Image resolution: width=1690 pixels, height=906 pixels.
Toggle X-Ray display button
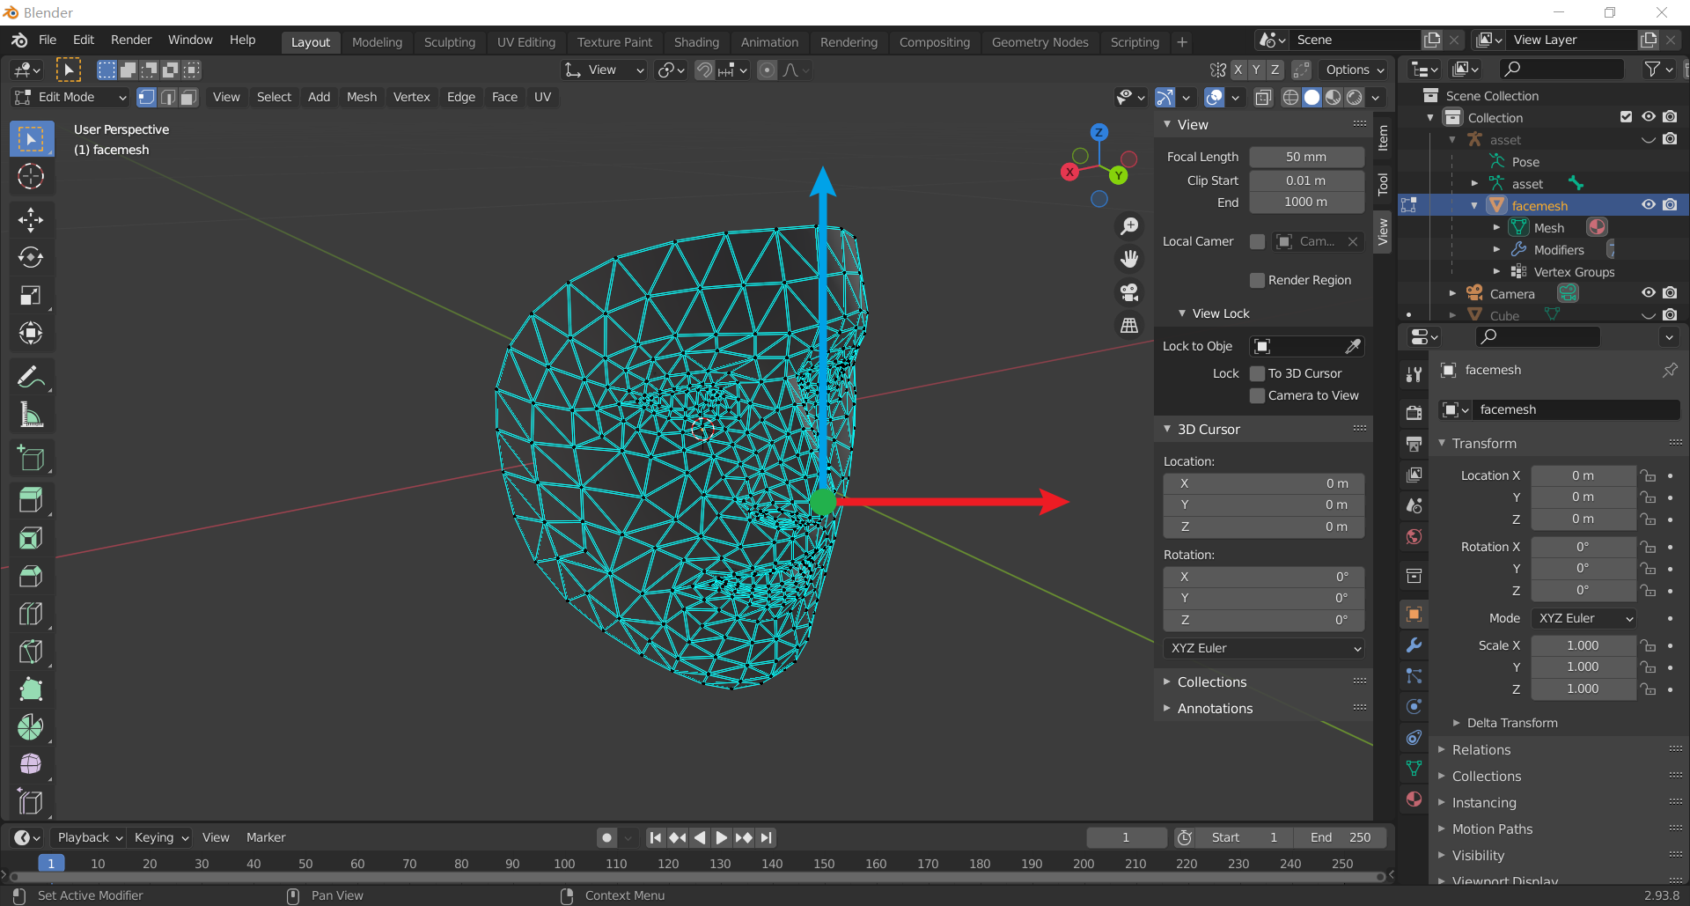click(x=1263, y=97)
